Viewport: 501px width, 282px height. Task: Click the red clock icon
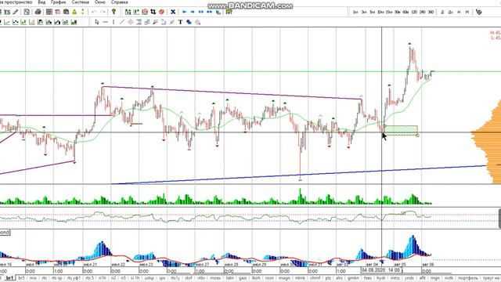145,13
